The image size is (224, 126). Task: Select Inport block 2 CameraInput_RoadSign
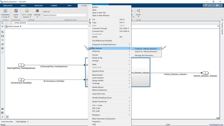coord(21,80)
